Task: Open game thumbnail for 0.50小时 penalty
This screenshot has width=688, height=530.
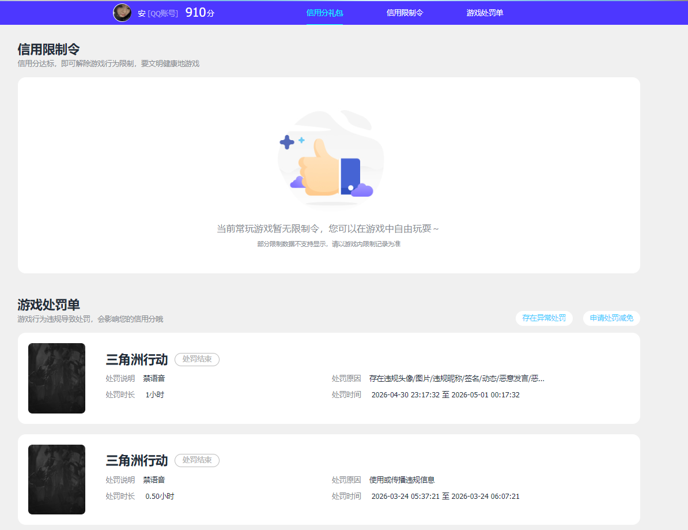Action: [56, 479]
